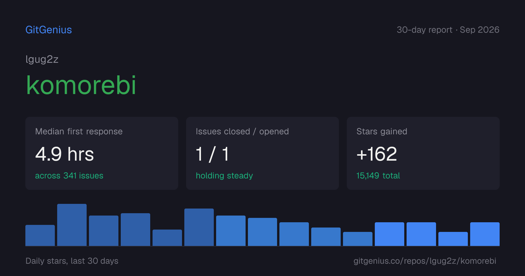Select the Median first response card
Viewport: 525px width, 276px height.
(x=102, y=153)
